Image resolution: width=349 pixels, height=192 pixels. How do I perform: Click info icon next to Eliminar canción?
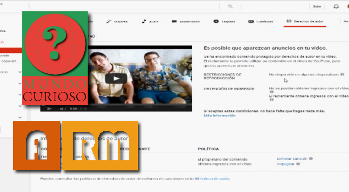pos(311,159)
